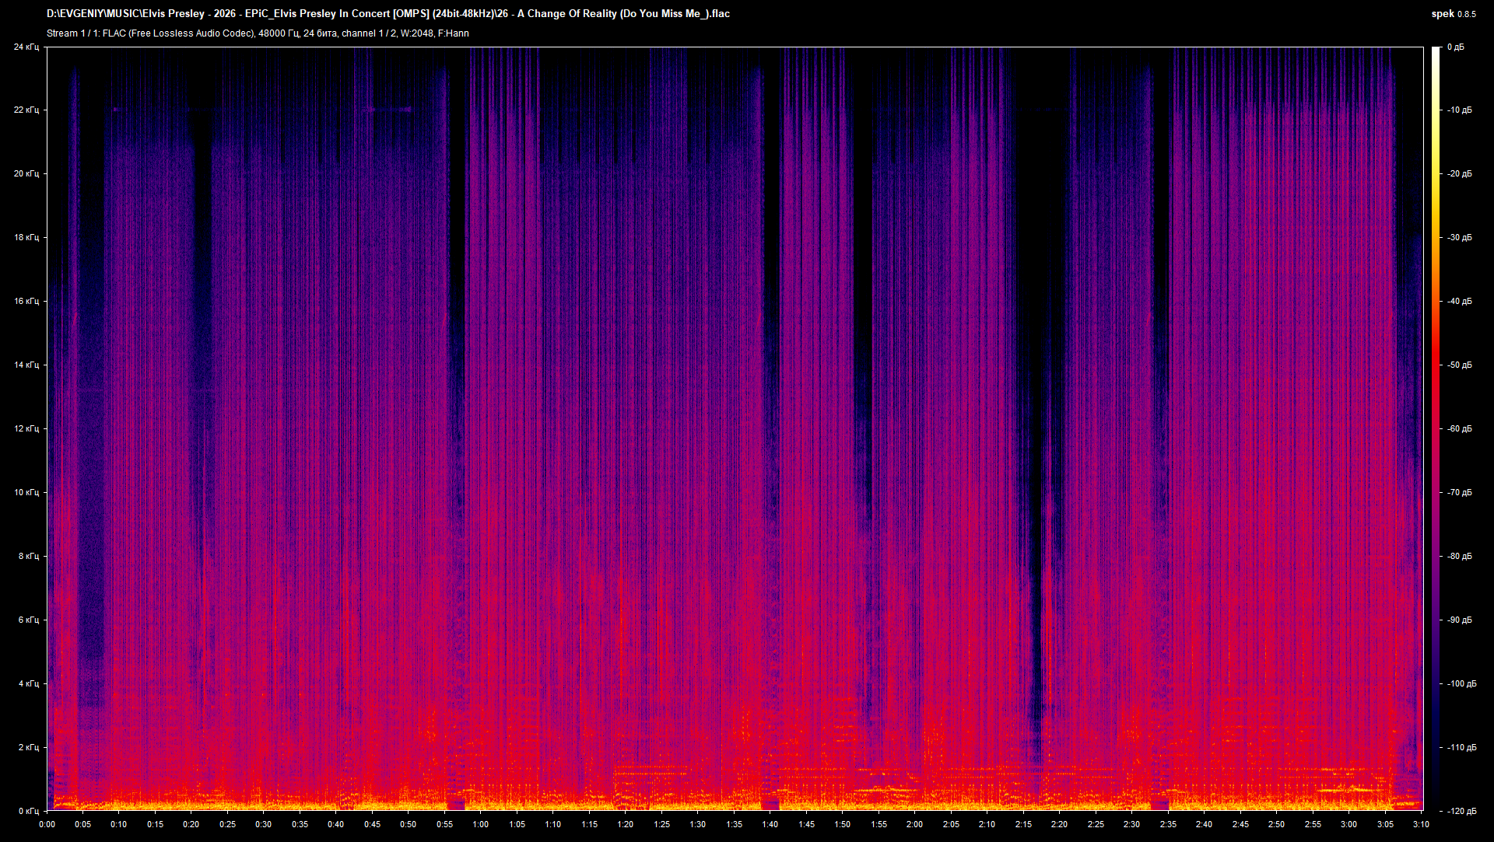
Task: Click the 12 кГц frequency axis label
Action: [x=26, y=429]
